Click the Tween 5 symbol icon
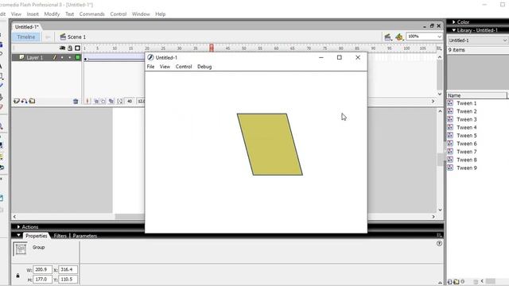 (450, 135)
